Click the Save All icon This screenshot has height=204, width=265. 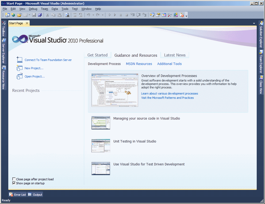point(40,15)
